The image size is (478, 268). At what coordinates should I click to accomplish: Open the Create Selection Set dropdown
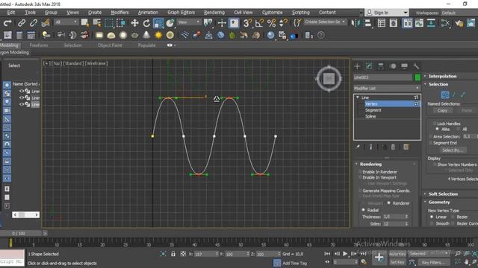(325, 22)
